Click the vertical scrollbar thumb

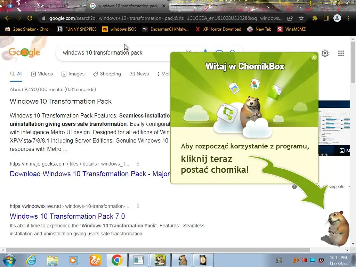(x=353, y=63)
